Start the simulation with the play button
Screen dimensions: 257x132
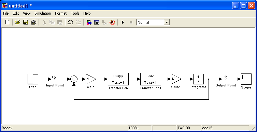(x=123, y=22)
